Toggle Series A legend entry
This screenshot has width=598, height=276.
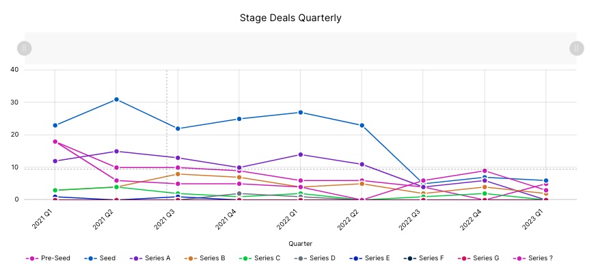pyautogui.click(x=154, y=258)
